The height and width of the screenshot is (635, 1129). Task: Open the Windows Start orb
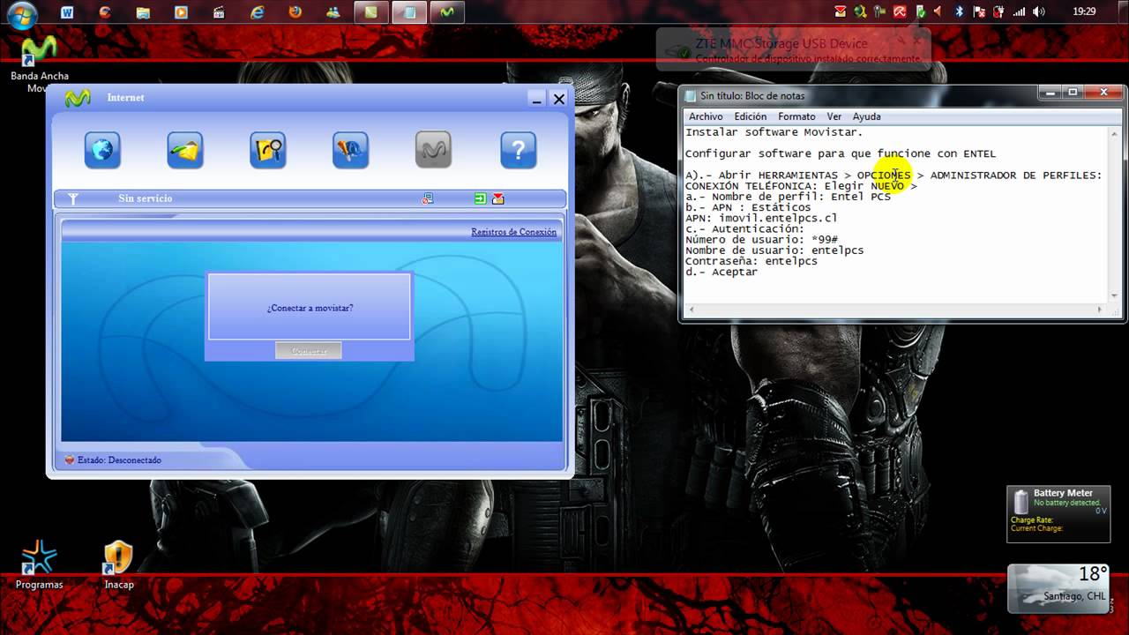click(22, 14)
